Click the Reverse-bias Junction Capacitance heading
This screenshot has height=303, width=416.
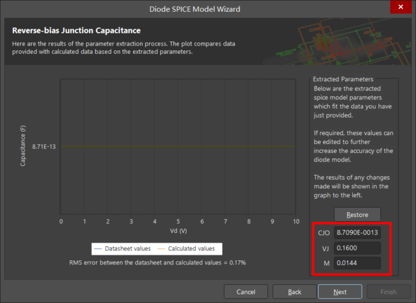(x=76, y=30)
